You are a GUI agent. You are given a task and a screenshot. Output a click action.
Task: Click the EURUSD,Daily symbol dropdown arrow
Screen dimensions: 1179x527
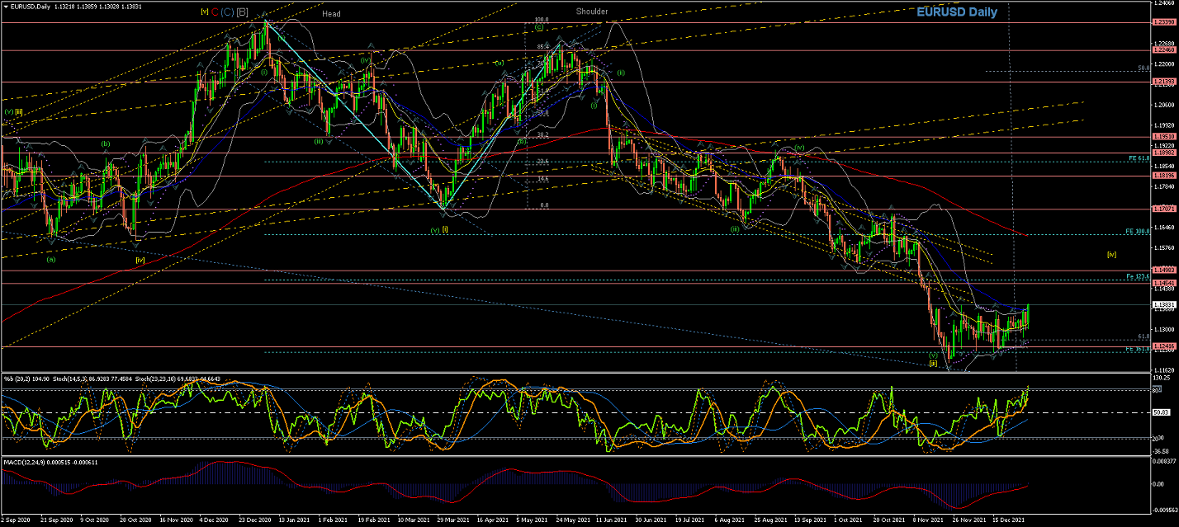coord(5,7)
